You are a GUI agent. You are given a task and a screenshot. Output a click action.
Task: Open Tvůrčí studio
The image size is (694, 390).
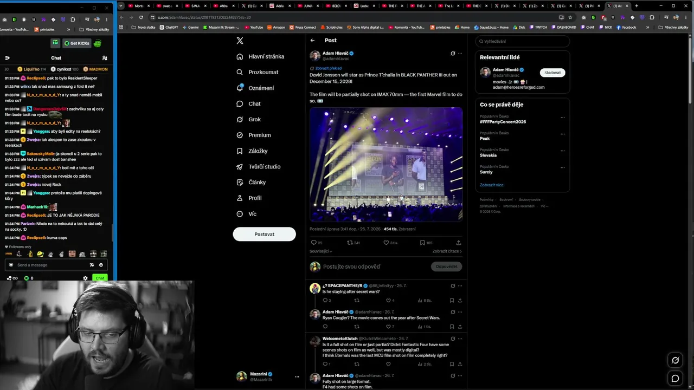pos(259,166)
